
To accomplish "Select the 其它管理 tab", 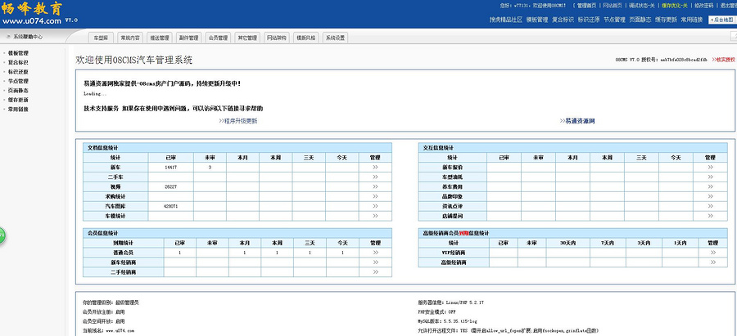I will pyautogui.click(x=246, y=38).
